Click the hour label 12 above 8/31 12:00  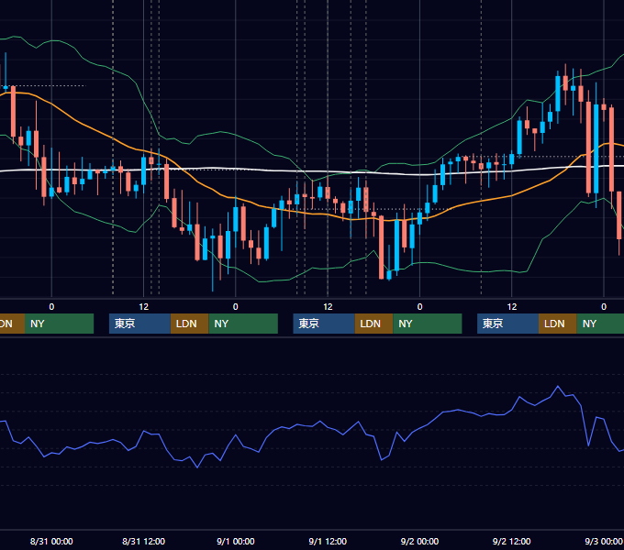coord(144,307)
